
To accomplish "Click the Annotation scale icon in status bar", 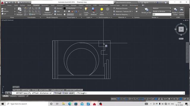I will 165,99.
